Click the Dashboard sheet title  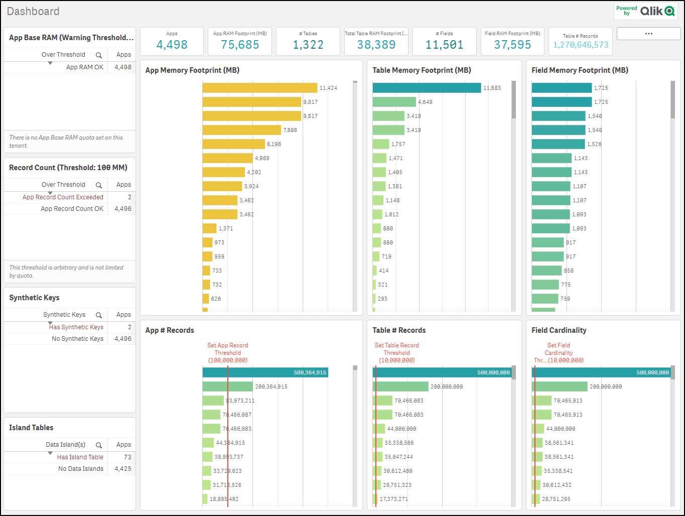[x=33, y=11]
